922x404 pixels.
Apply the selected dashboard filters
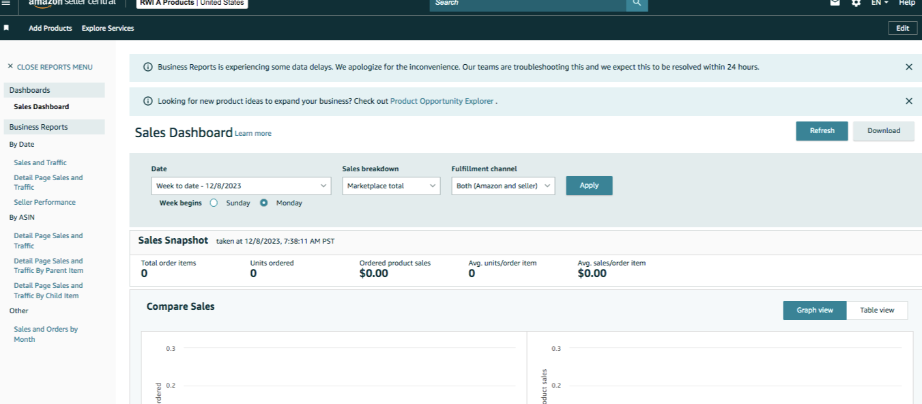tap(589, 186)
